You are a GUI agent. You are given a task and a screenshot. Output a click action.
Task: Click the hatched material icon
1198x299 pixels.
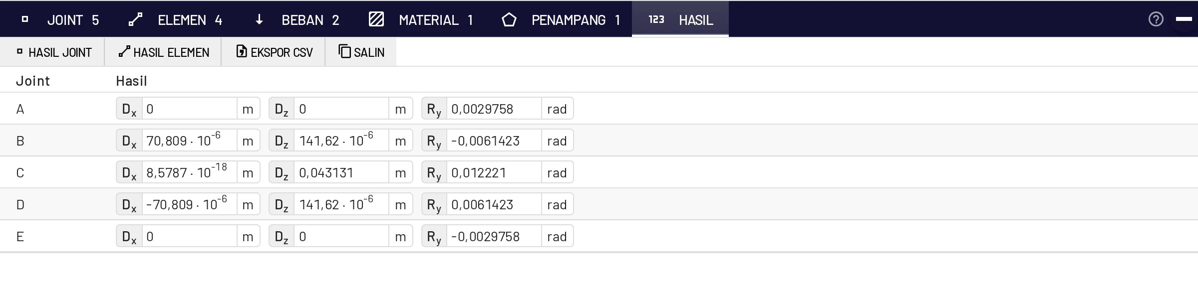coord(376,19)
